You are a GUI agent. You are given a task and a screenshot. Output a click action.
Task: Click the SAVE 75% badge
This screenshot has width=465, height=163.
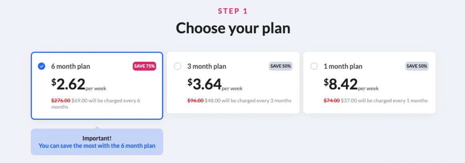pyautogui.click(x=144, y=66)
